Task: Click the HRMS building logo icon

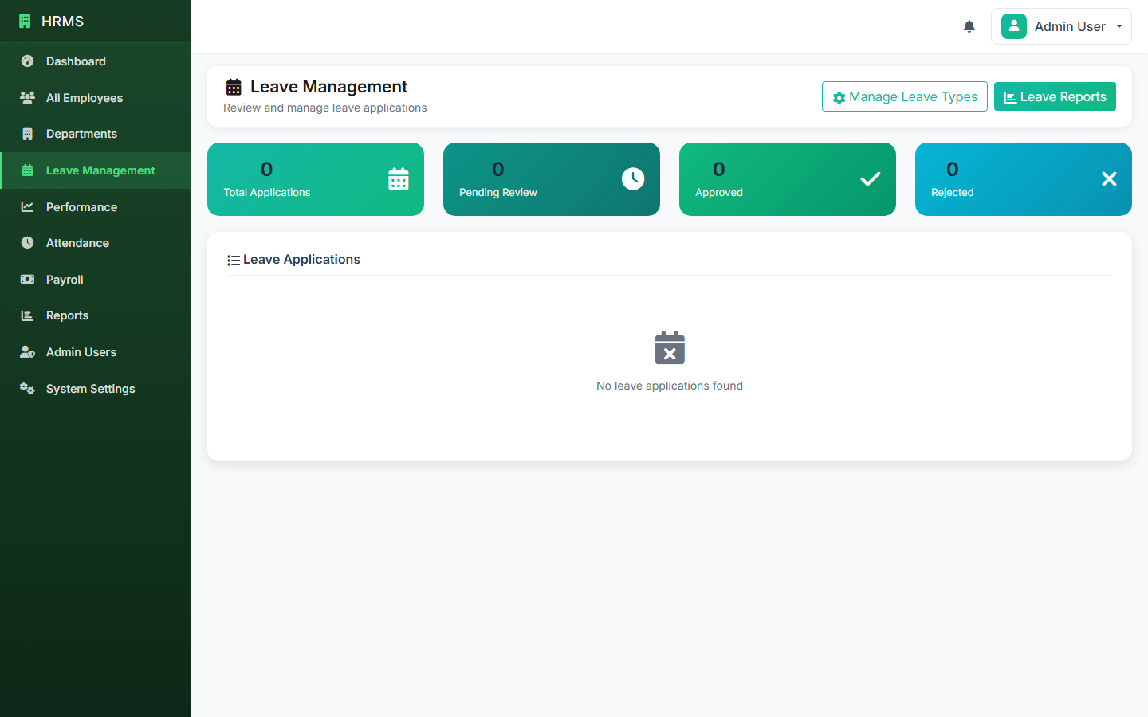Action: click(x=25, y=22)
